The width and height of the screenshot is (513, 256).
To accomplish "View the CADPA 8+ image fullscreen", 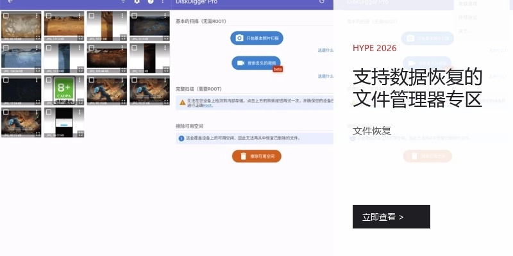I will click(81, 102).
